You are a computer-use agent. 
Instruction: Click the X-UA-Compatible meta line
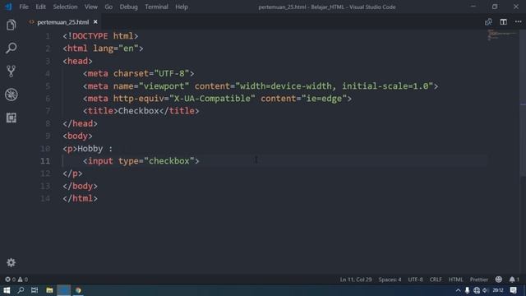(x=217, y=99)
